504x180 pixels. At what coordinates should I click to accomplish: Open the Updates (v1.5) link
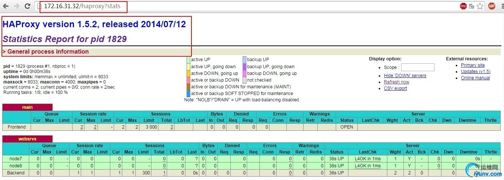pos(476,72)
